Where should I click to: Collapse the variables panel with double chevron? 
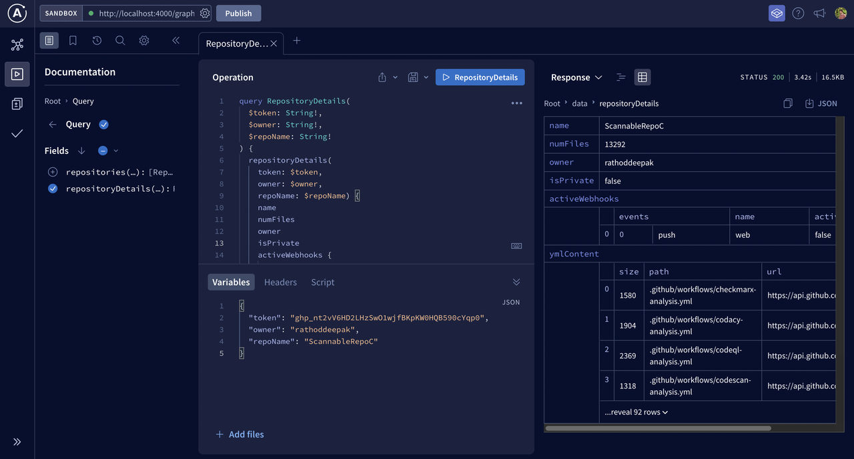(x=516, y=282)
